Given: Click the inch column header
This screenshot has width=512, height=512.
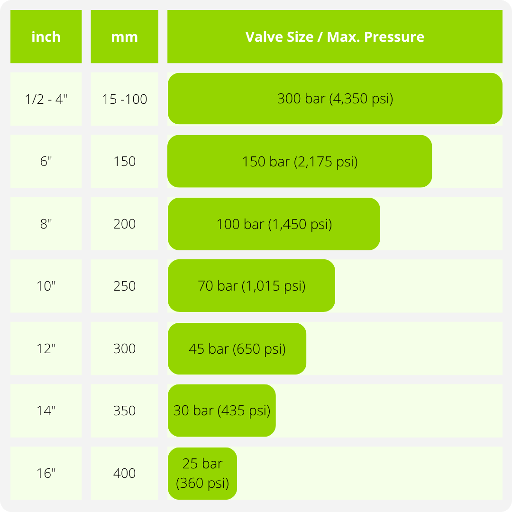Looking at the screenshot, I should 46,37.
